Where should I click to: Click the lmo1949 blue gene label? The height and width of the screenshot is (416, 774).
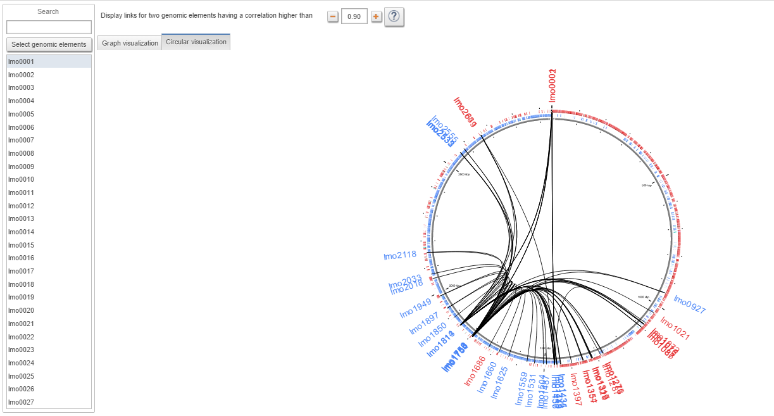(415, 308)
